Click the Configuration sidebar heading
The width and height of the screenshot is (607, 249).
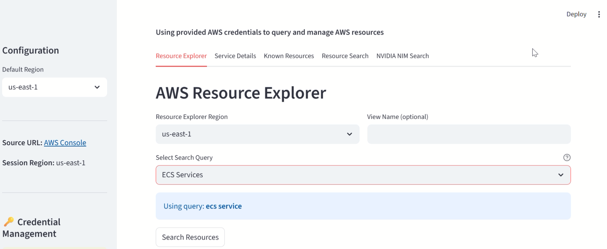click(31, 51)
